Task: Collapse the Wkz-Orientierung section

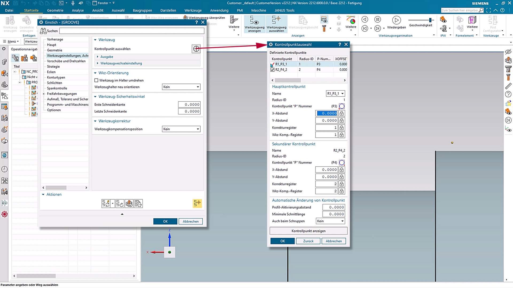Action: [x=95, y=73]
